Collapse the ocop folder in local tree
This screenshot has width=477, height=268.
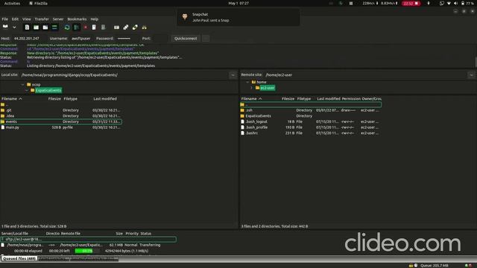[23, 84]
